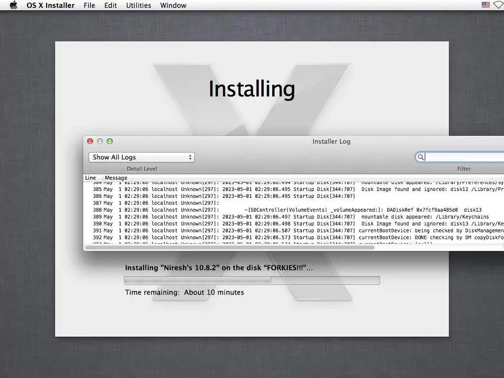Click the Time remaining About 10 minutes text
Image resolution: width=504 pixels, height=378 pixels.
click(x=185, y=292)
